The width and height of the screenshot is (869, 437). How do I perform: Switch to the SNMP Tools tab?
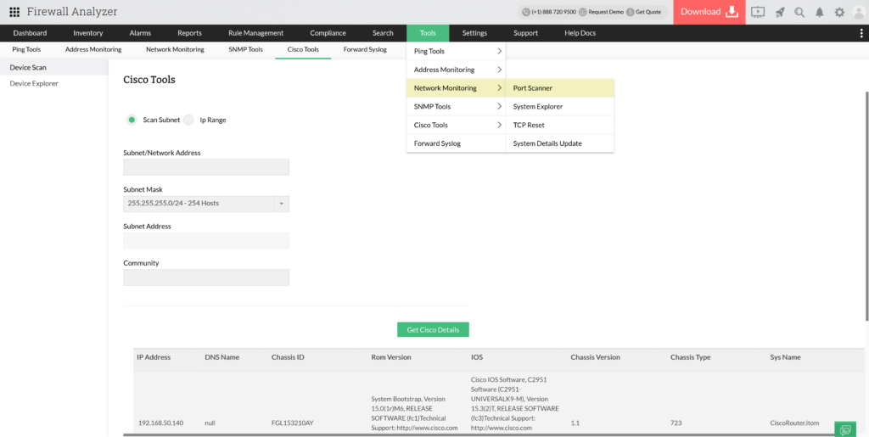click(245, 50)
